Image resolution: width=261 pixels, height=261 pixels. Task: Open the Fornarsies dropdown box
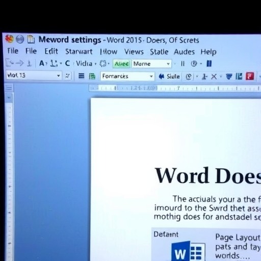pyautogui.click(x=127, y=76)
